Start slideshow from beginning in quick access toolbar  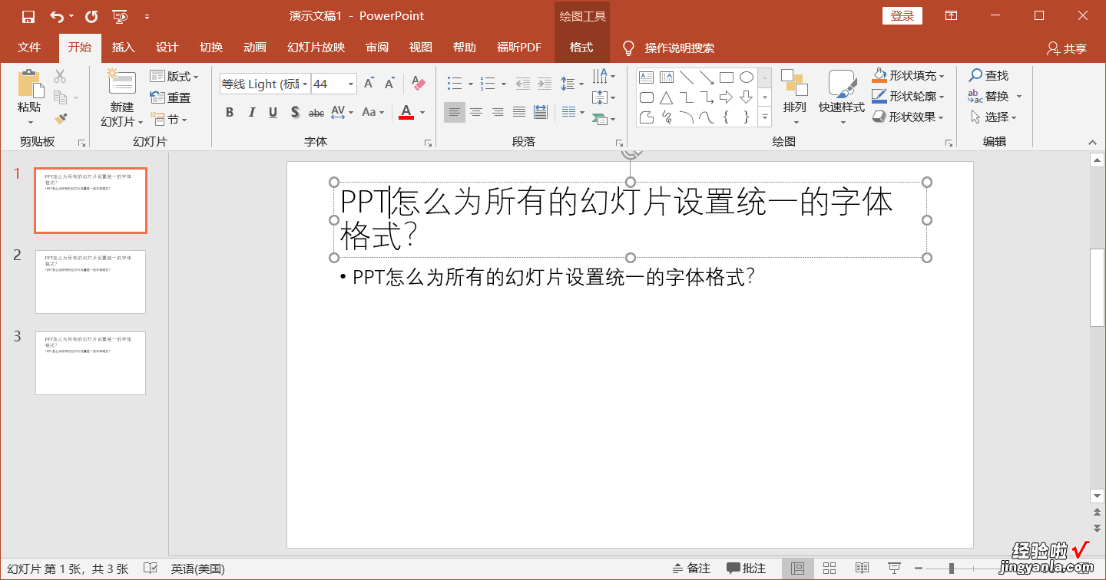(119, 16)
